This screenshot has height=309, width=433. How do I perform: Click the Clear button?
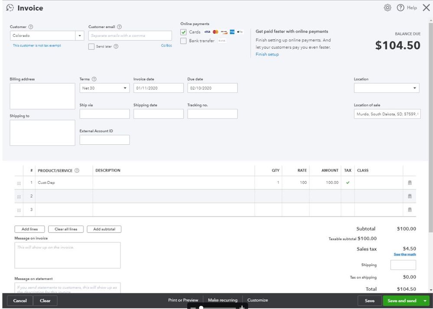point(45,301)
